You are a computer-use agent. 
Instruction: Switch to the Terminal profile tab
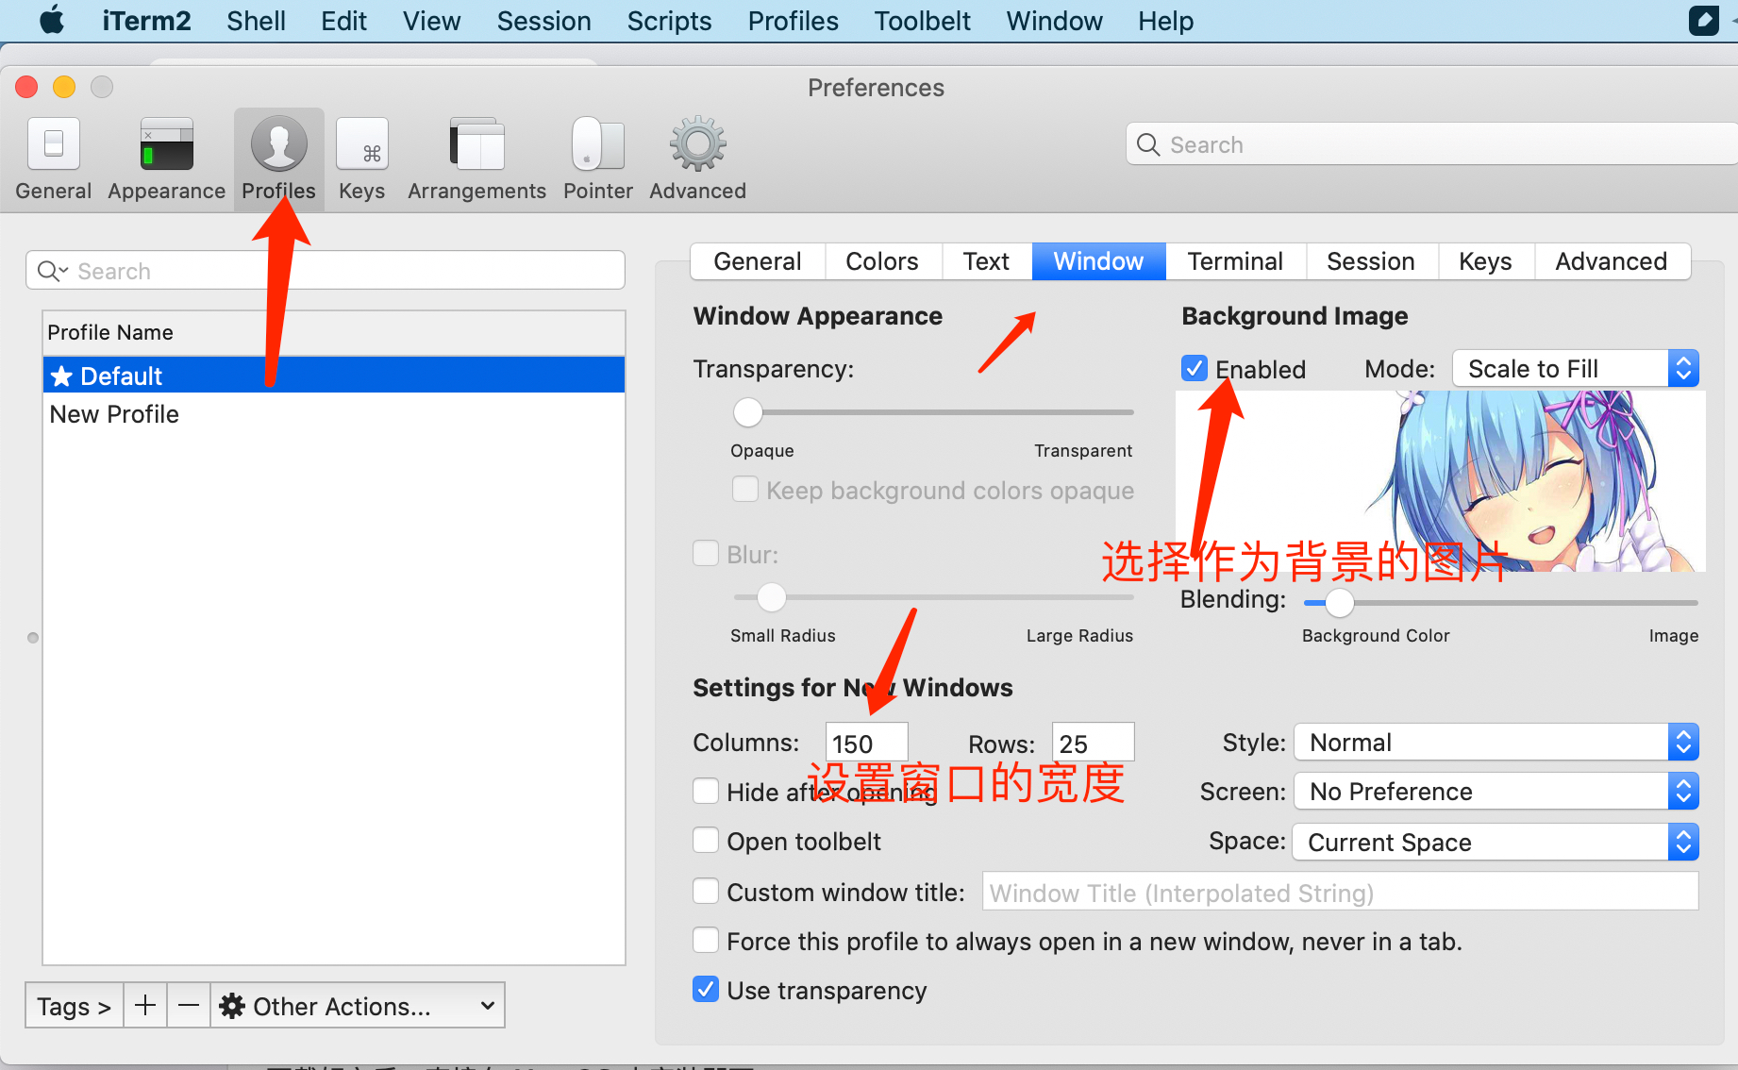1235,261
